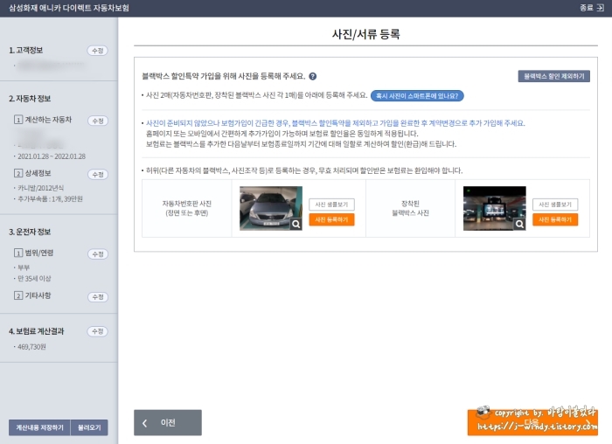612x444 pixels.
Task: Click the 469,730원 premium amount
Action: click(x=31, y=347)
